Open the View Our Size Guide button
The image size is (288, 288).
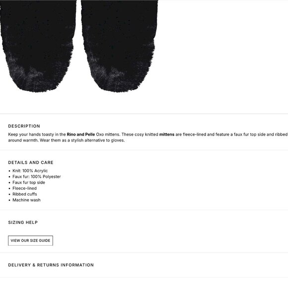coord(30,240)
